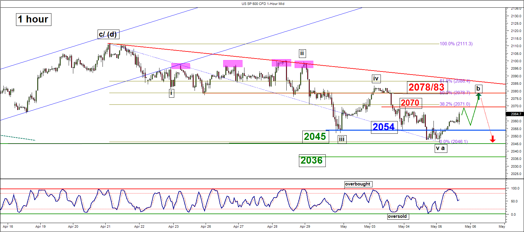Select the 'ii' wave label
This screenshot has height=232, width=524.
point(302,53)
